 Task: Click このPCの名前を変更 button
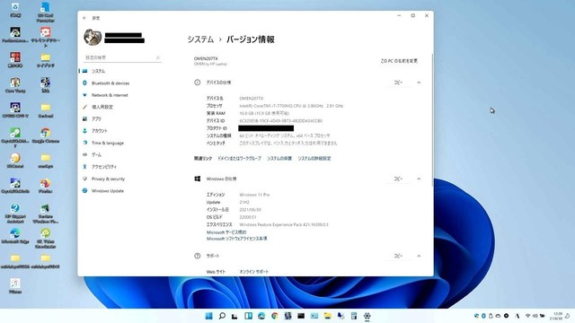point(399,61)
